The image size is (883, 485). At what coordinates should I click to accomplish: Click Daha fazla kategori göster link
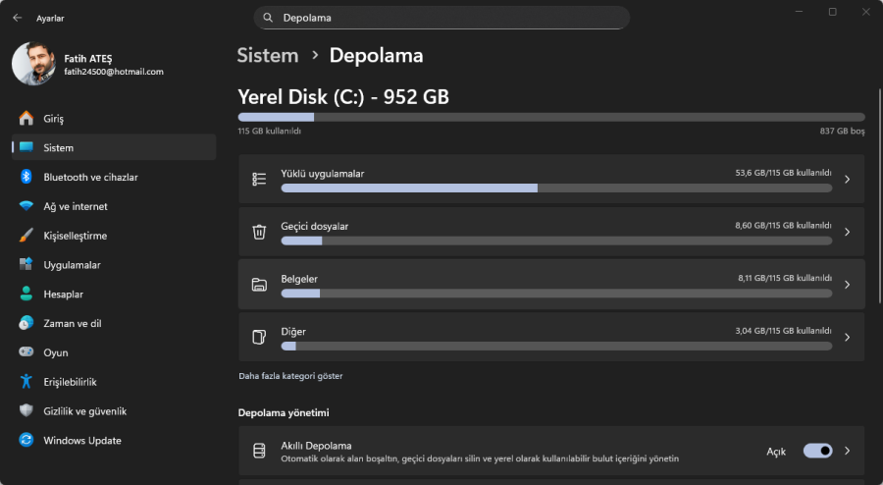pos(290,376)
